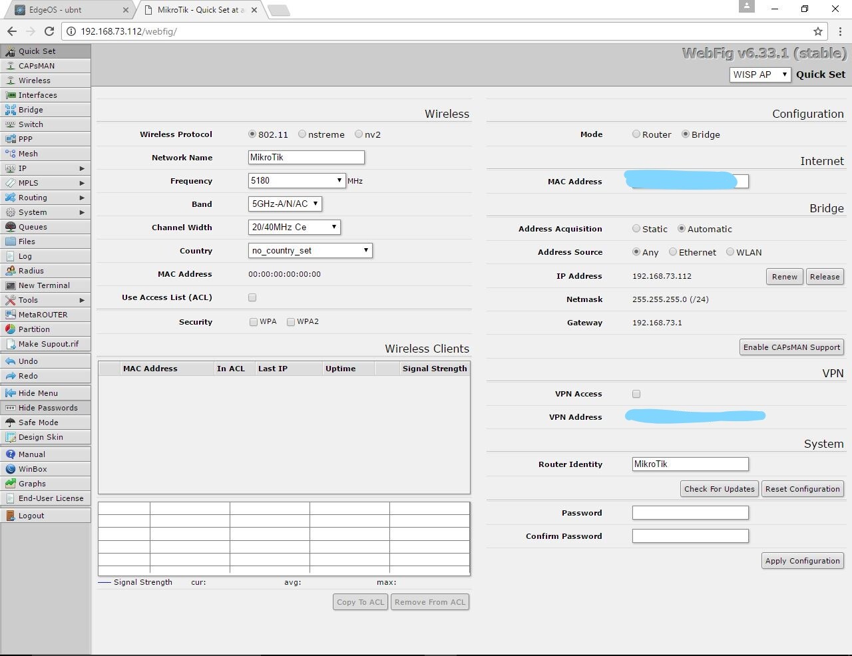Screen dimensions: 852x656
Task: Click the PPP menu icon
Action: point(10,139)
